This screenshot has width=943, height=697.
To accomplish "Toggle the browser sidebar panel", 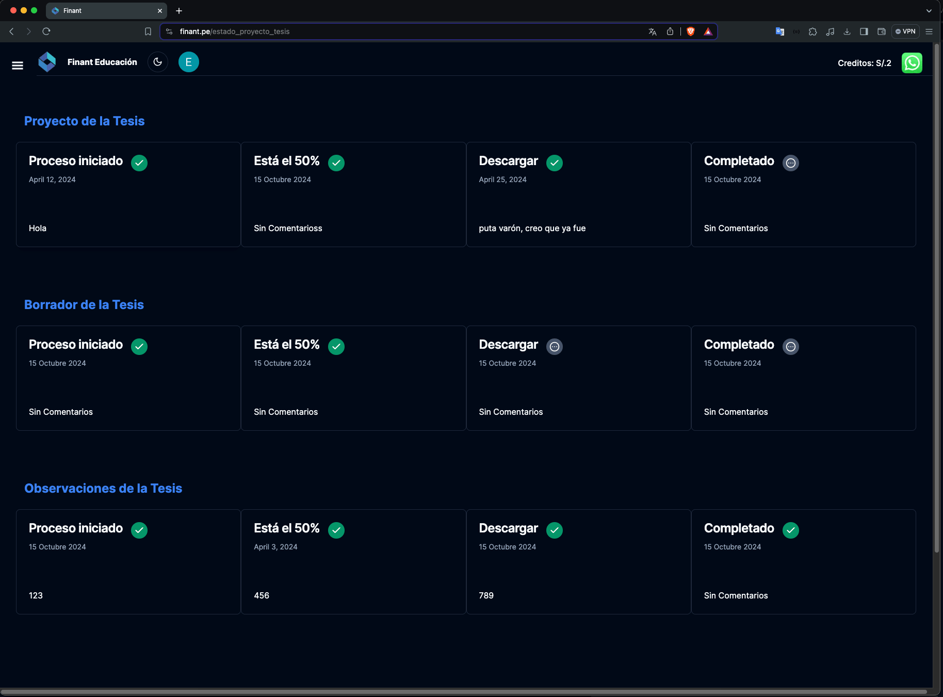I will pyautogui.click(x=864, y=31).
